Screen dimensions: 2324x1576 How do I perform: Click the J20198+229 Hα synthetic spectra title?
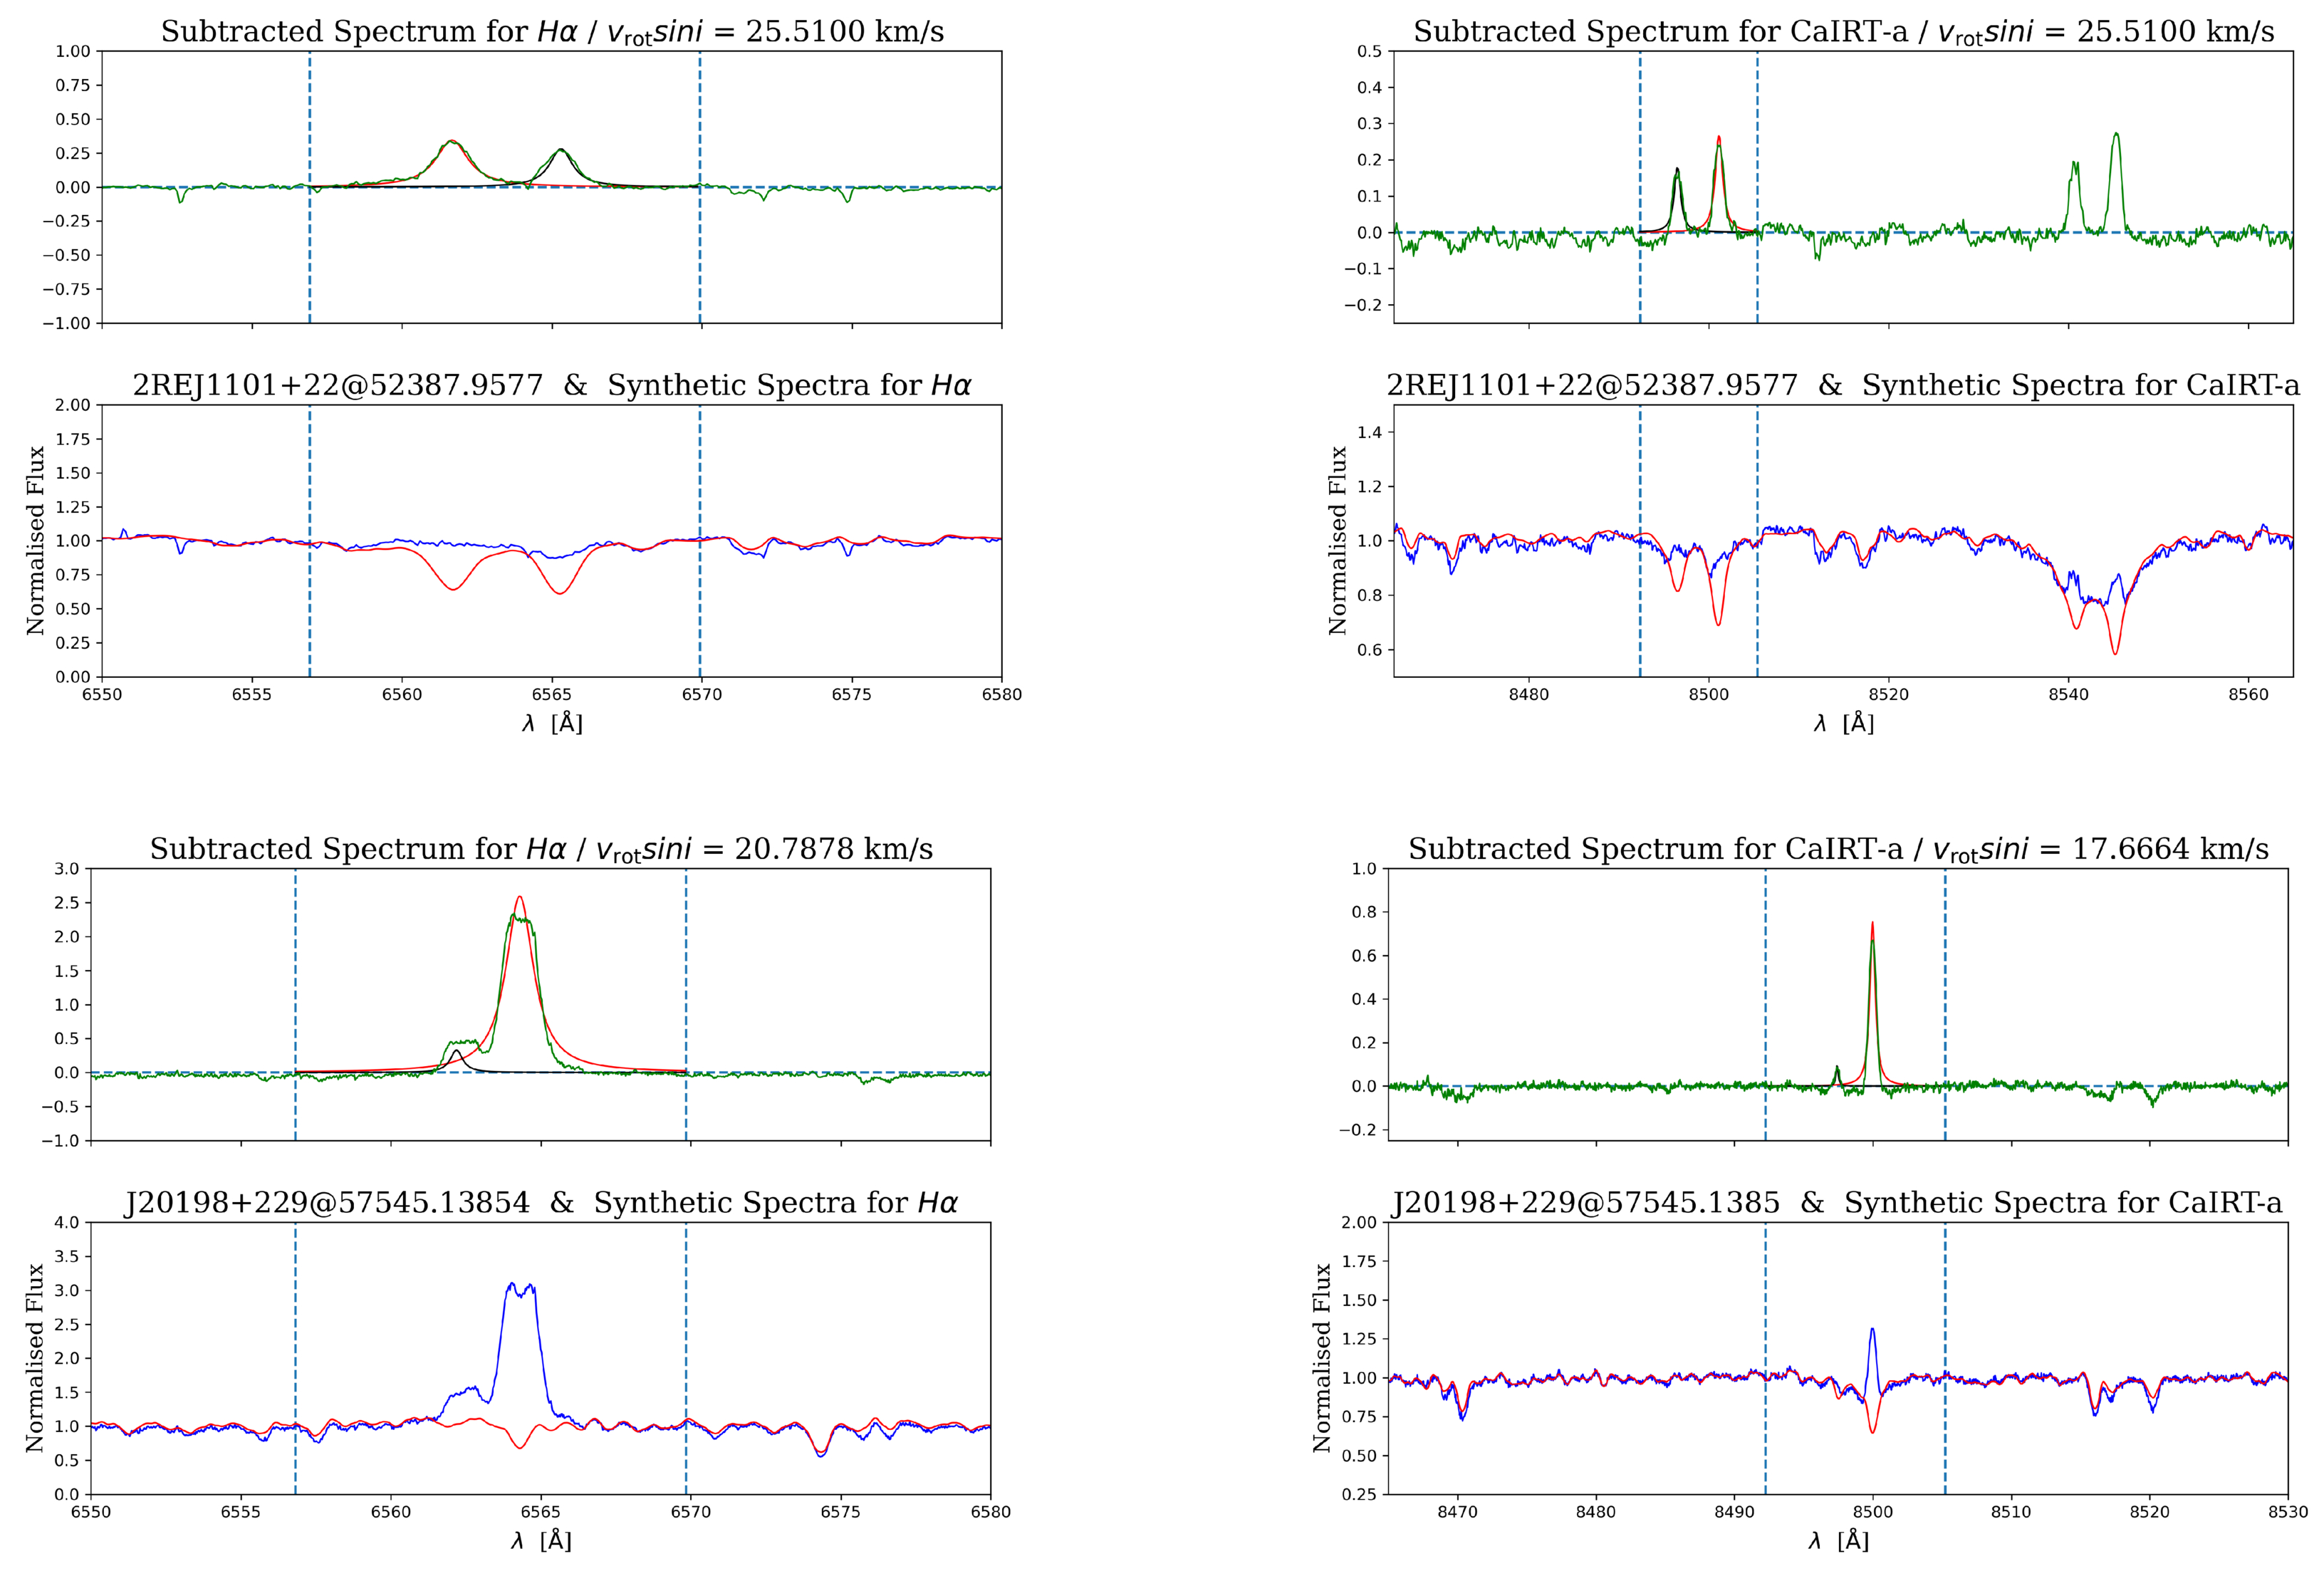pos(541,1202)
